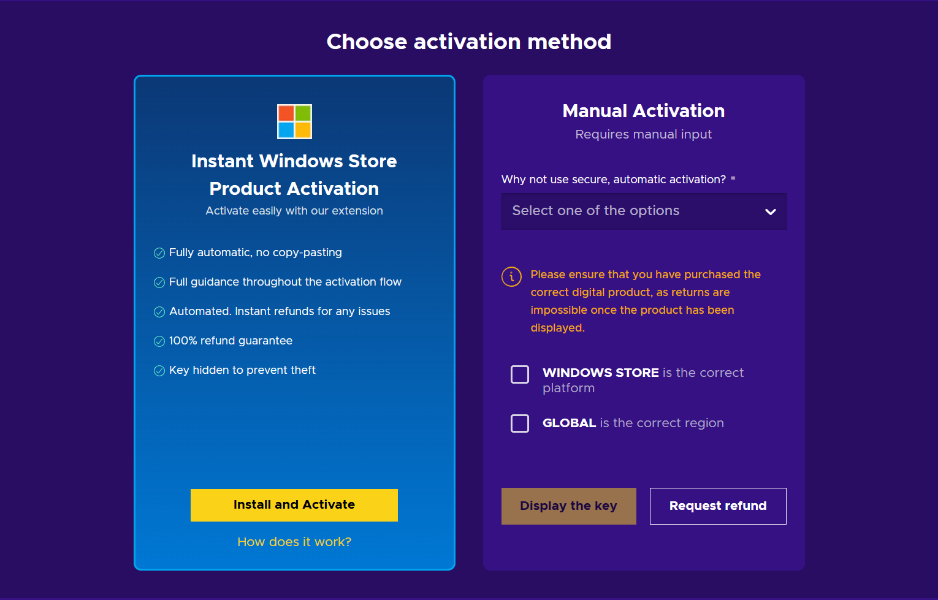Click the 'GLOBAL is the correct region' label
This screenshot has height=600, width=938.
[x=633, y=423]
